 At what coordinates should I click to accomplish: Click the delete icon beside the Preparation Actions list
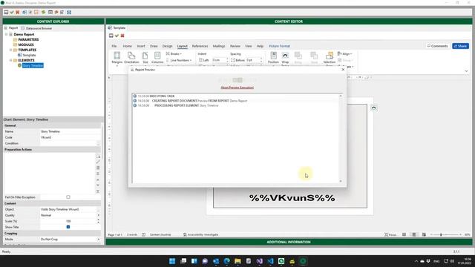98,168
